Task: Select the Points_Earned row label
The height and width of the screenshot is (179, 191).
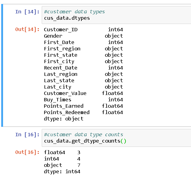Action: pos(64,106)
